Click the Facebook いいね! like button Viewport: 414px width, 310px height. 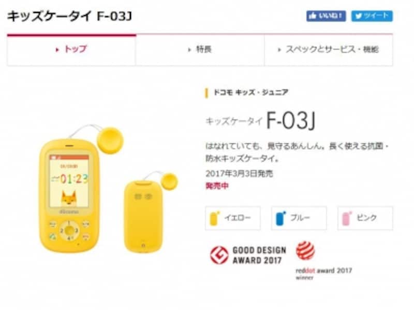326,16
